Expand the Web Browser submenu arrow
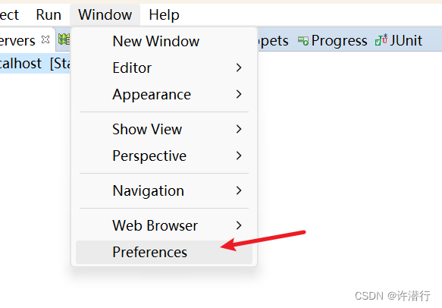 (x=239, y=225)
